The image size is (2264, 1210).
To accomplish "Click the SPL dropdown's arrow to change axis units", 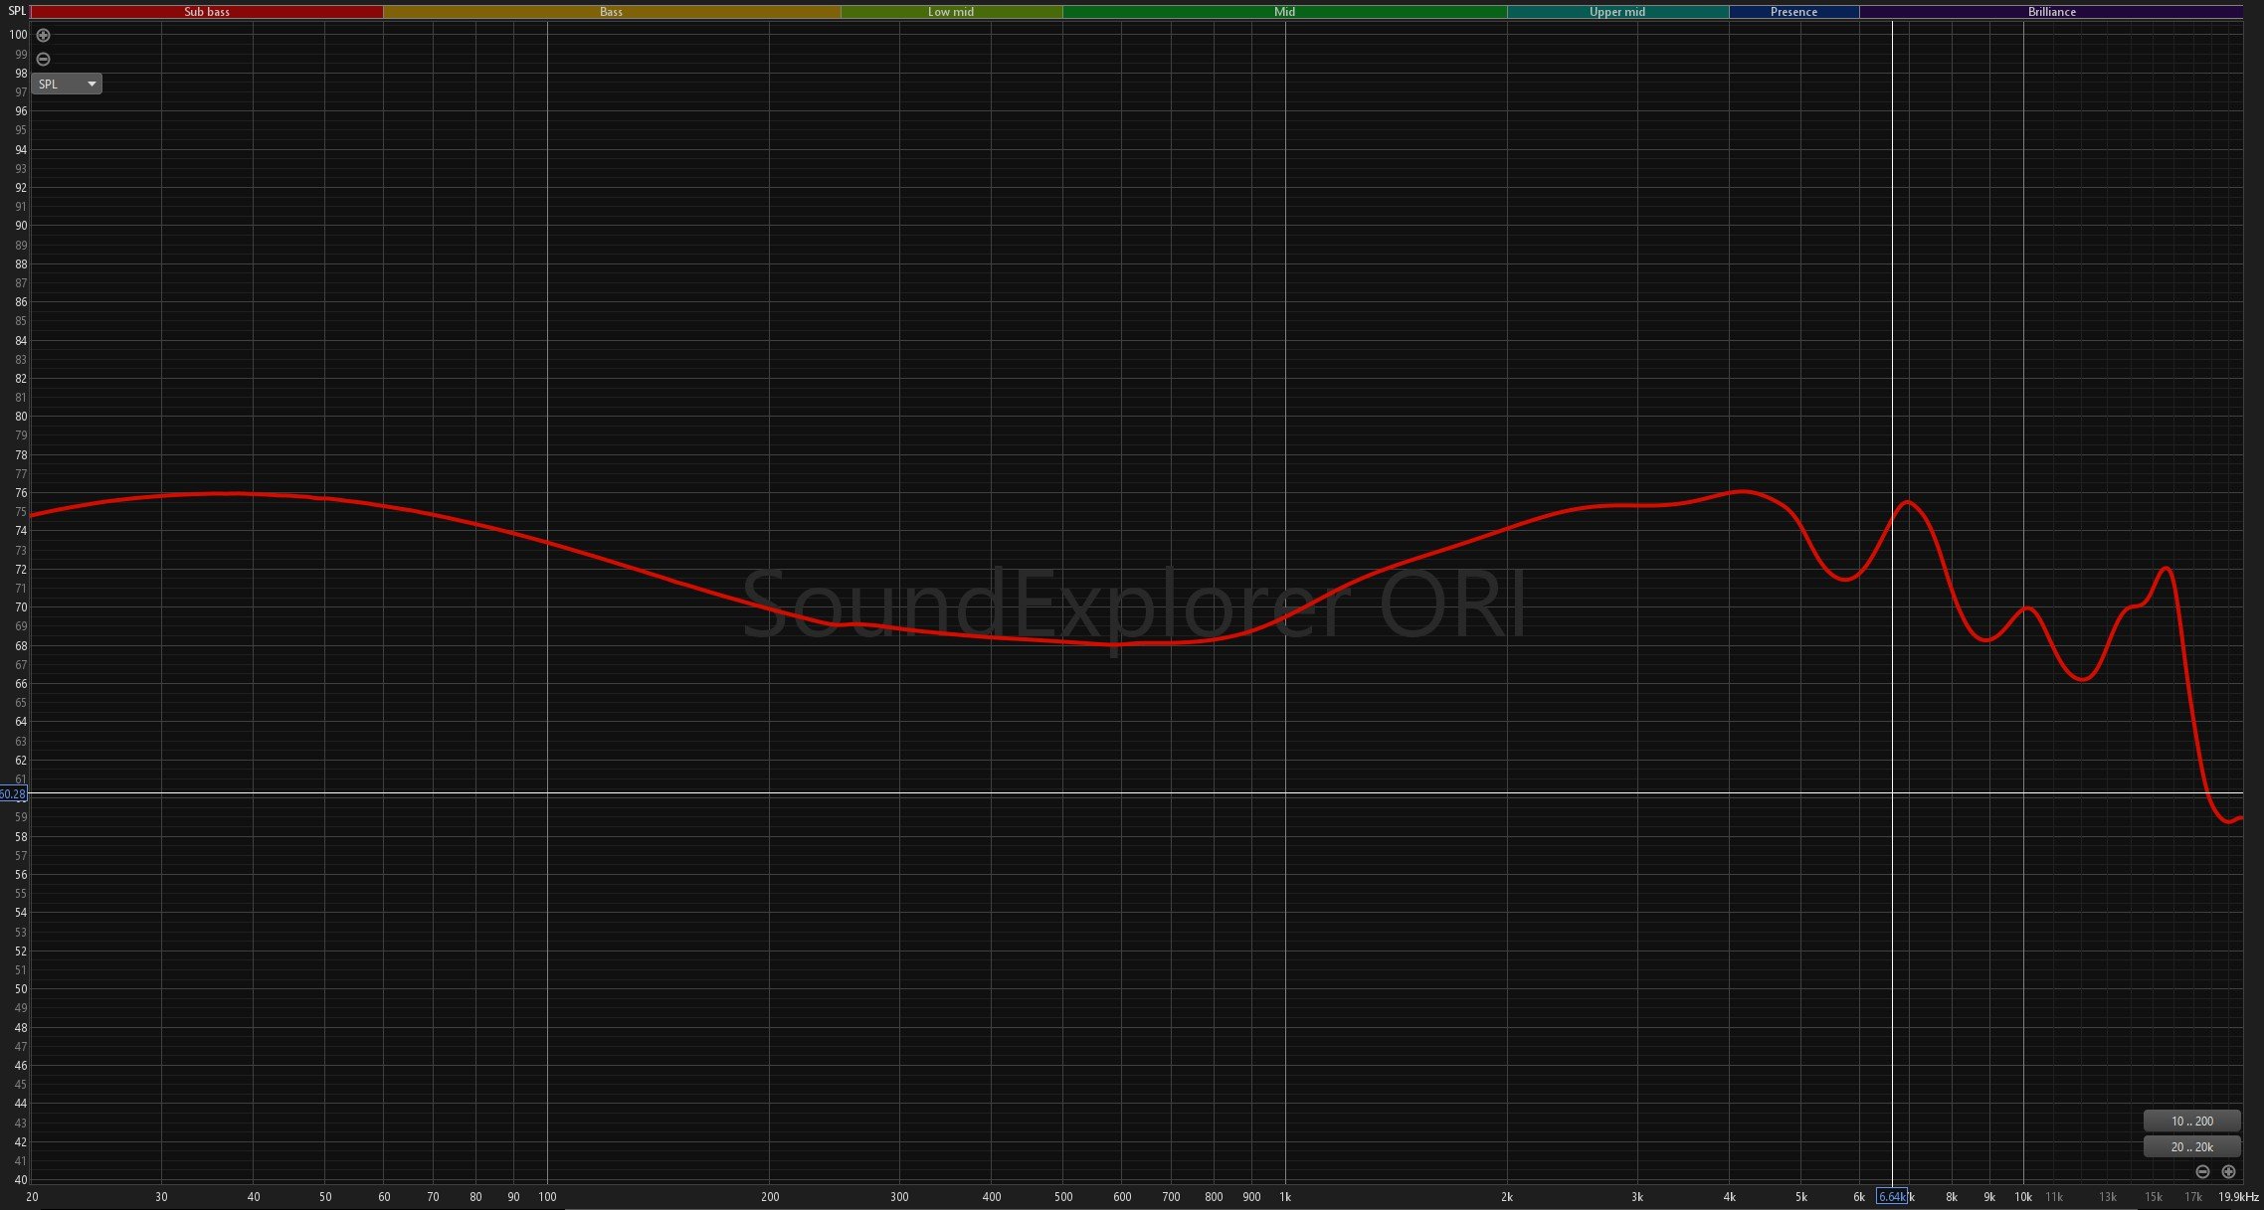I will point(93,84).
